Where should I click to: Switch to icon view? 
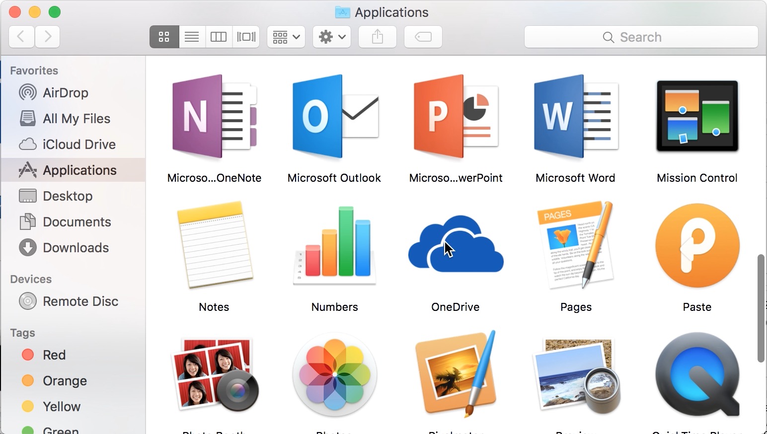coord(164,37)
